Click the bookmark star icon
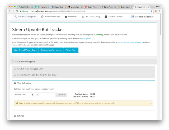This screenshot has height=130, width=169. (x=152, y=11)
